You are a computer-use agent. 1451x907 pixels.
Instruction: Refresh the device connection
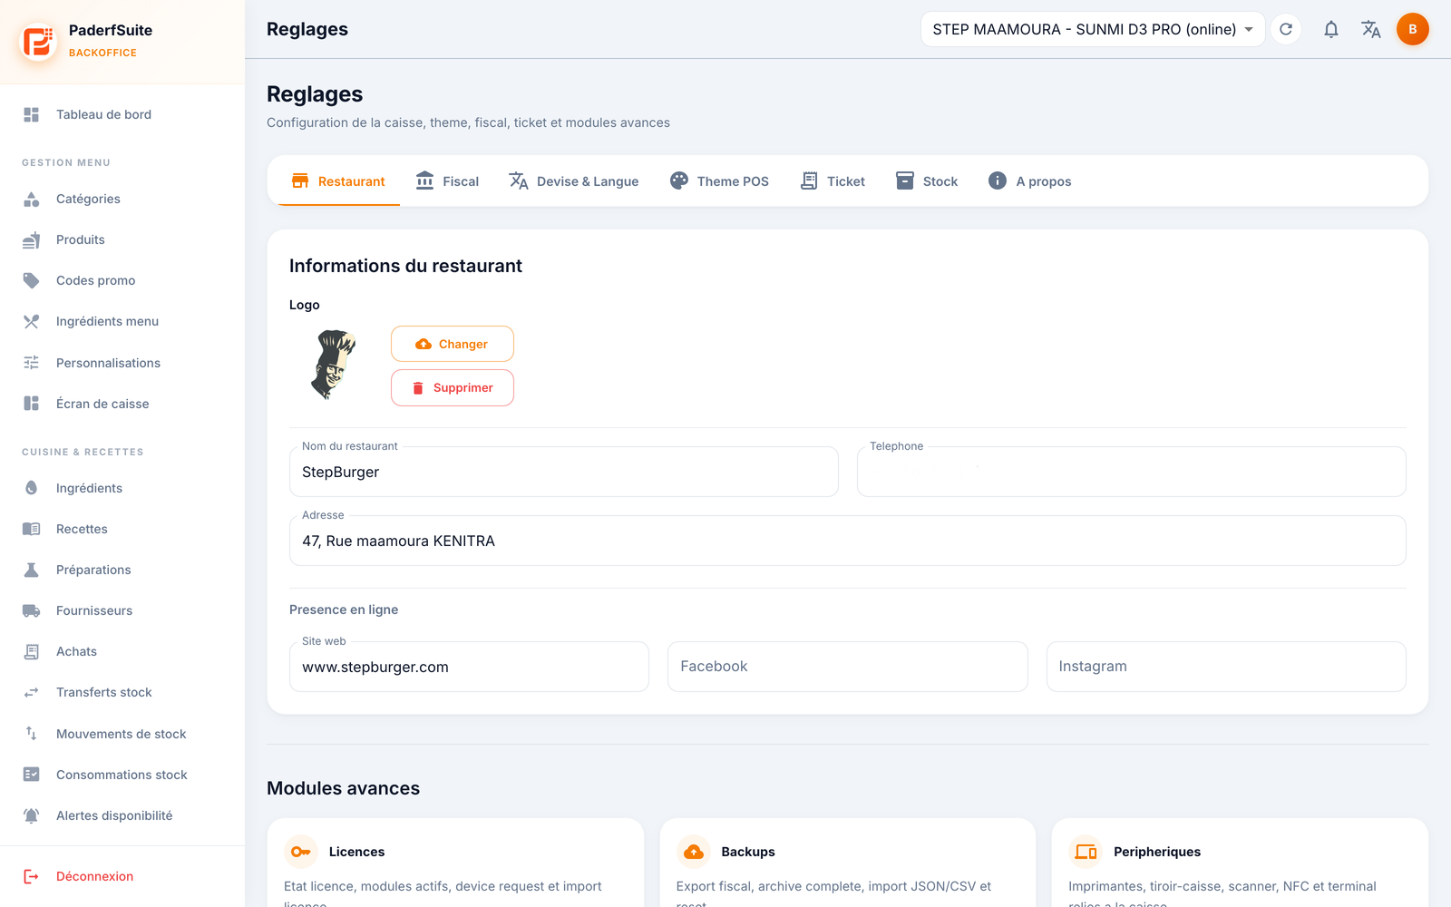coord(1286,29)
